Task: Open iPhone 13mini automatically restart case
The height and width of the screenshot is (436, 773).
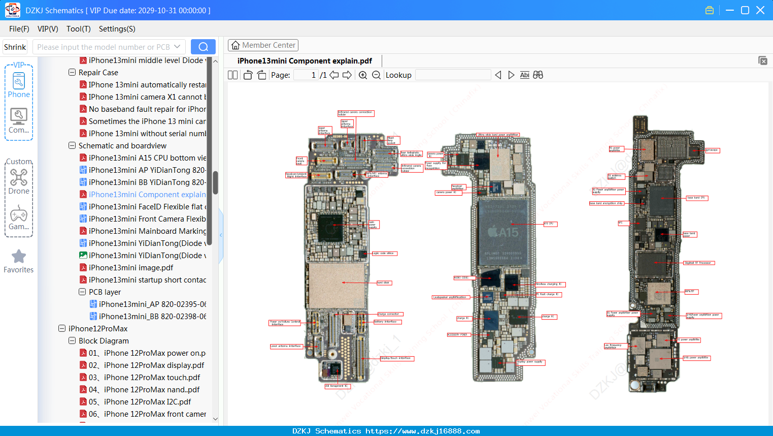Action: (143, 85)
